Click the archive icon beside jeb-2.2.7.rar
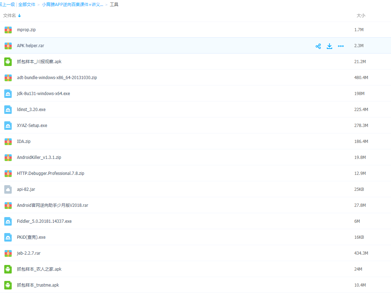 (x=8, y=254)
